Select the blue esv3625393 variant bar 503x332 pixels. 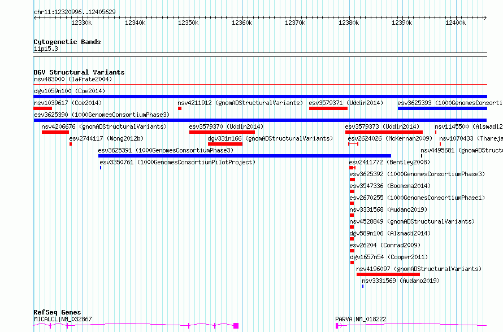pos(443,108)
